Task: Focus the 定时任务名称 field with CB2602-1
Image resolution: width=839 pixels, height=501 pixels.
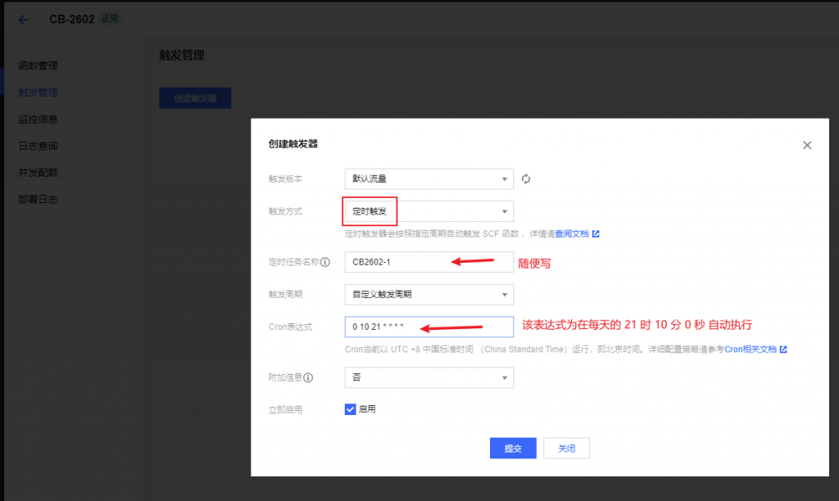Action: pos(429,262)
